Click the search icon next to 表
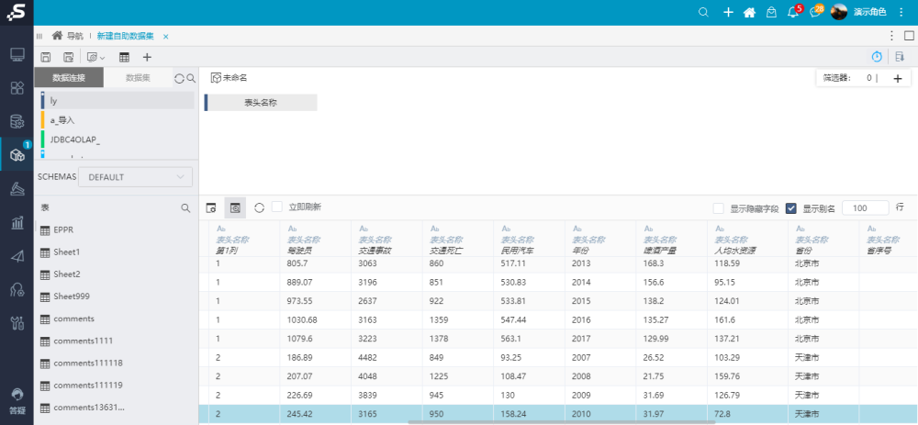The image size is (918, 425). (185, 208)
